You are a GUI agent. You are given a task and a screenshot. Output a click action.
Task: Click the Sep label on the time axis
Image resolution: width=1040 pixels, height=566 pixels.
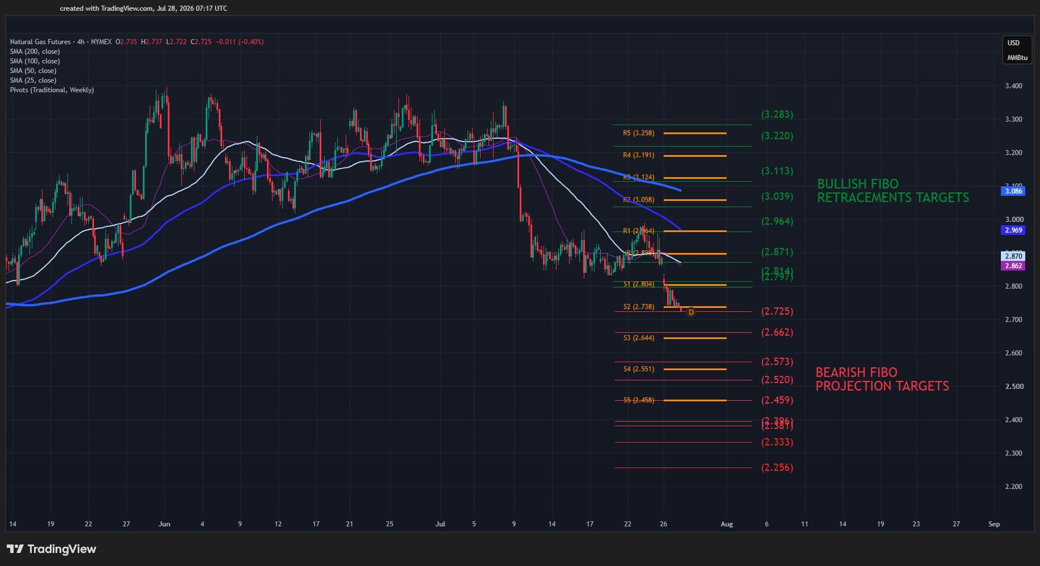click(x=994, y=524)
